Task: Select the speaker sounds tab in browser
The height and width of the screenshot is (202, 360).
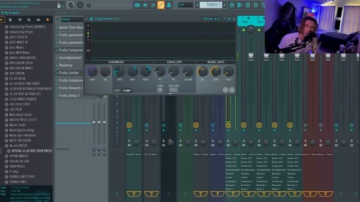Action: [20, 20]
